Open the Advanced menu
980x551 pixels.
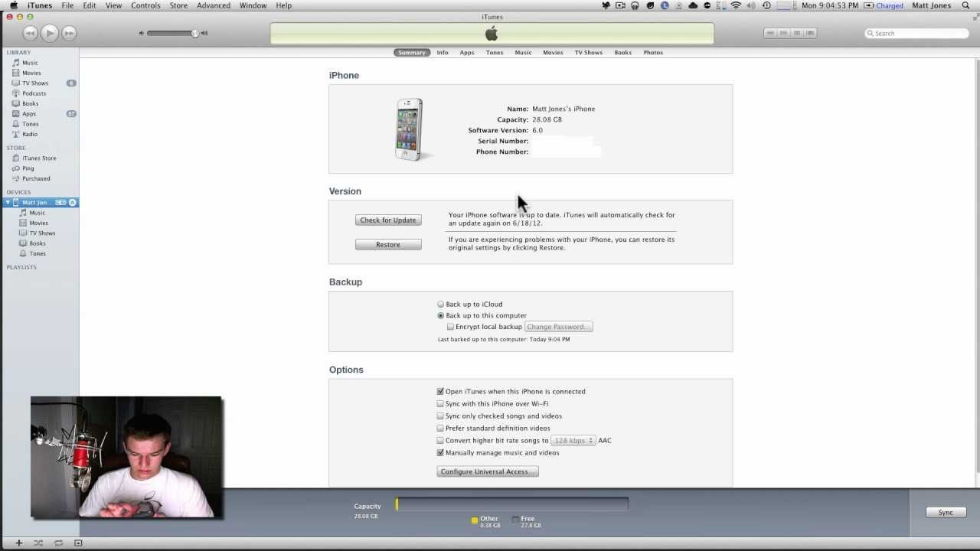point(214,5)
